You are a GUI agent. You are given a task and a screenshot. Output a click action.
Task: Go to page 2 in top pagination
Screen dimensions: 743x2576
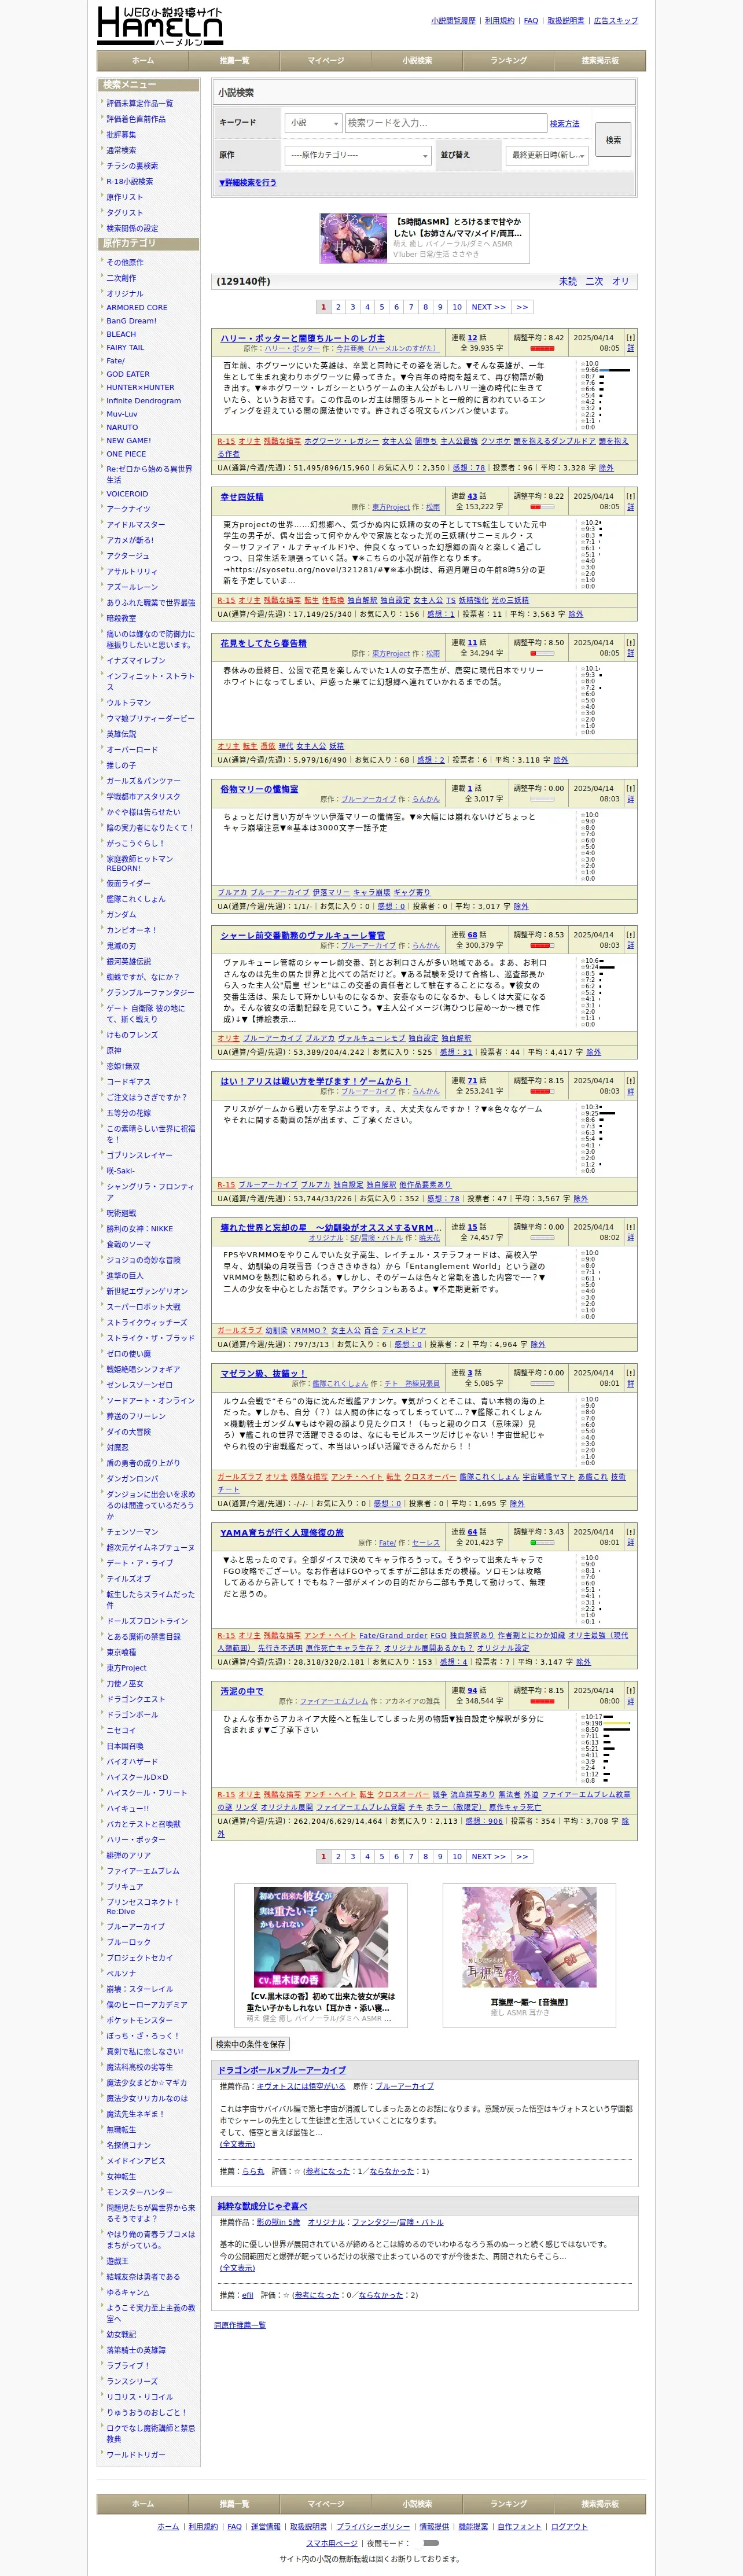point(338,307)
